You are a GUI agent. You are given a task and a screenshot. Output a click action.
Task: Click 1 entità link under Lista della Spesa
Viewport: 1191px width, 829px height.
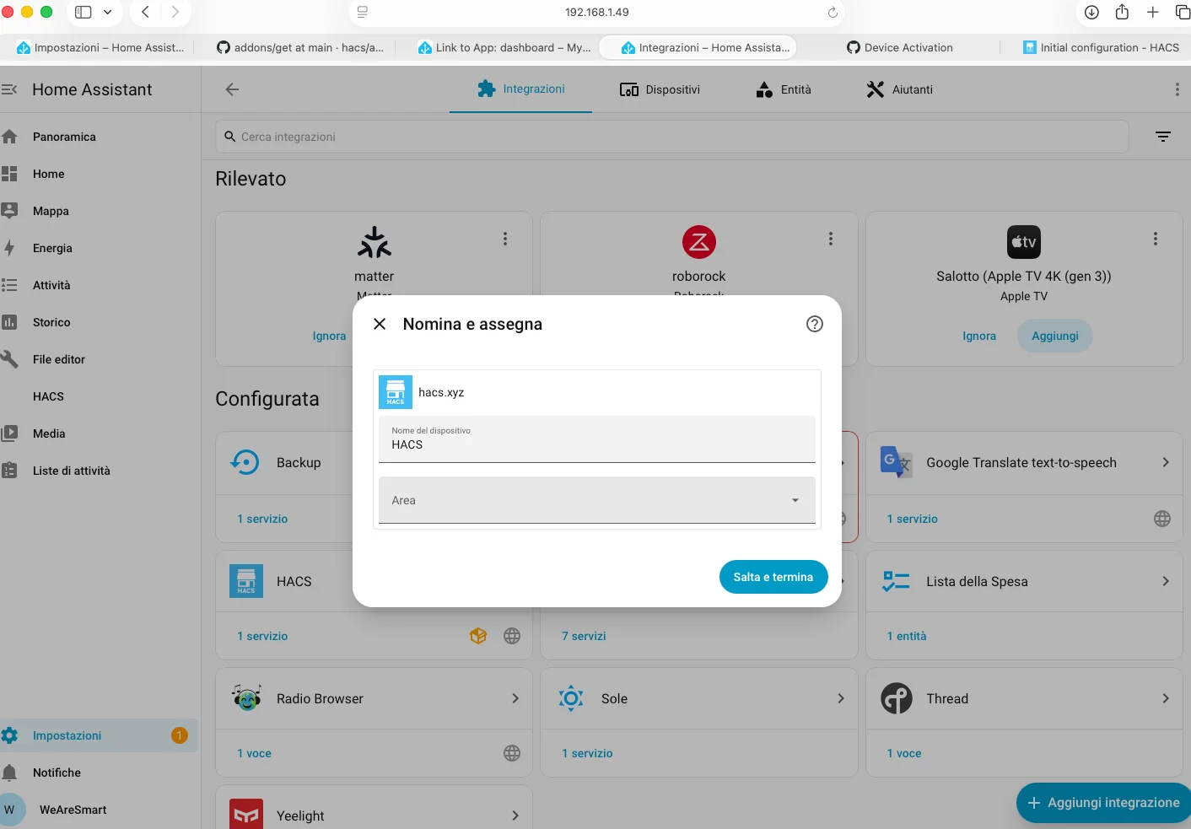click(907, 636)
